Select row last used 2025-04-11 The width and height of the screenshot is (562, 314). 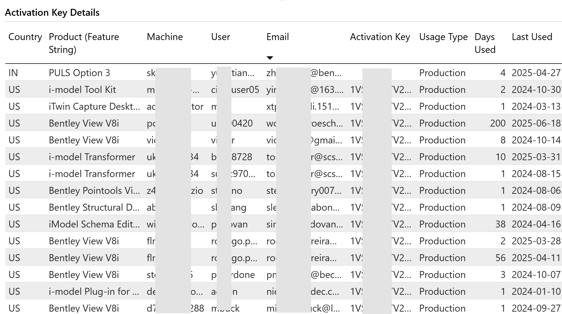(x=536, y=258)
